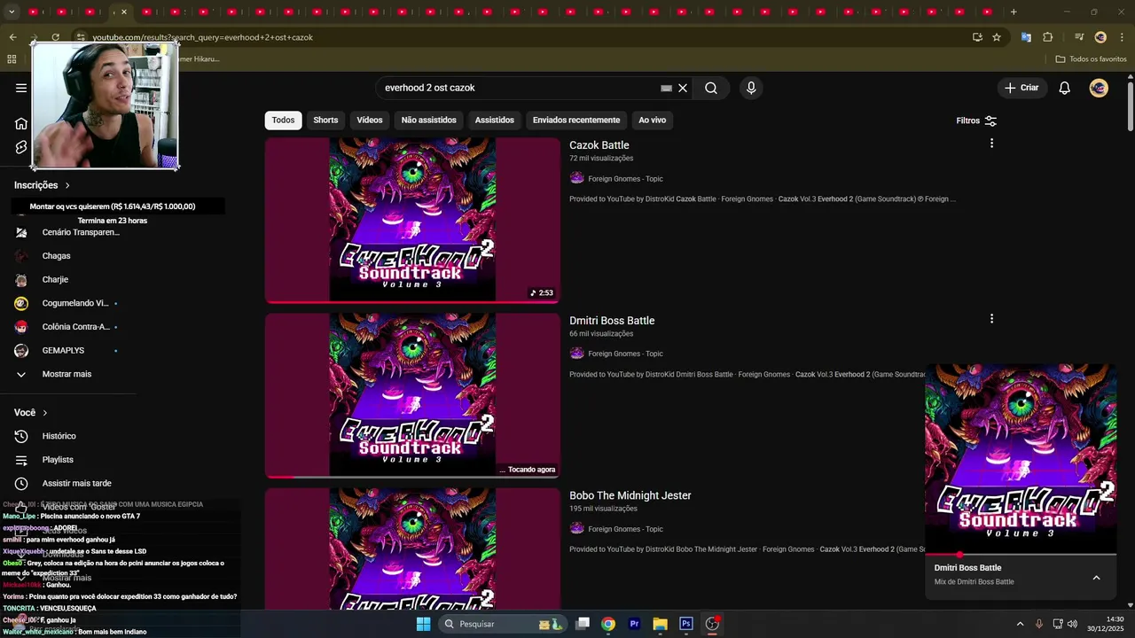
Task: Select the Não assistidos filter chip
Action: (x=428, y=121)
